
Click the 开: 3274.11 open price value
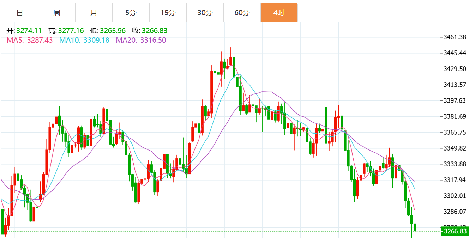pos(24,31)
